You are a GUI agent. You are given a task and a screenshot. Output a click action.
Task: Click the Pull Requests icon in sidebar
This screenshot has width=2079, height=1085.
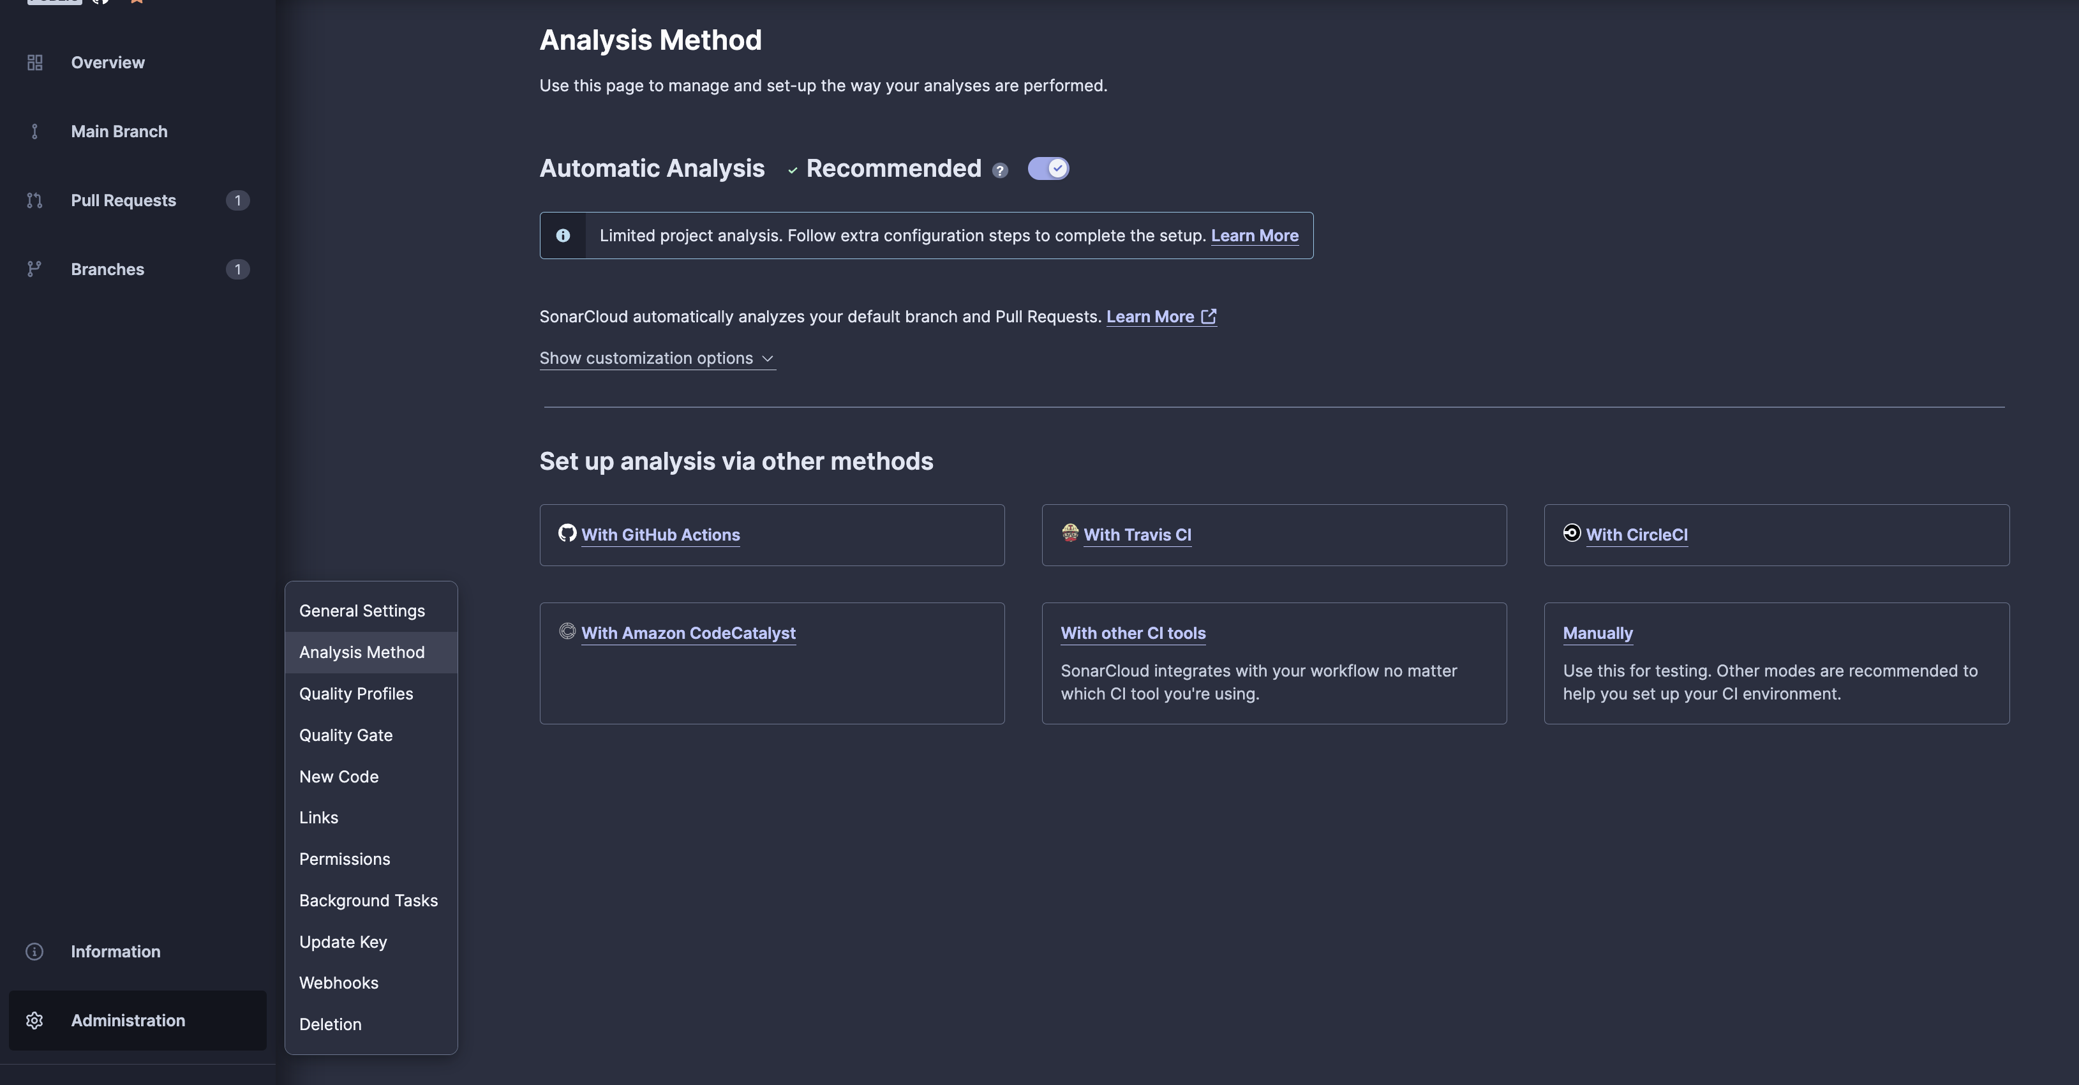(34, 200)
